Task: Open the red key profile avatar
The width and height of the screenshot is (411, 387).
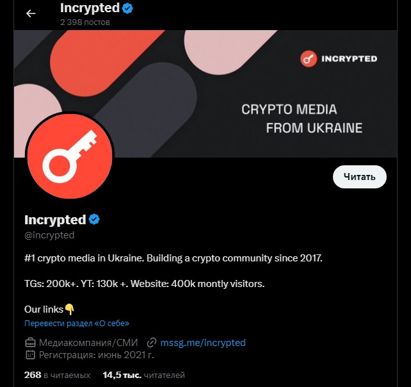Action: [x=70, y=156]
